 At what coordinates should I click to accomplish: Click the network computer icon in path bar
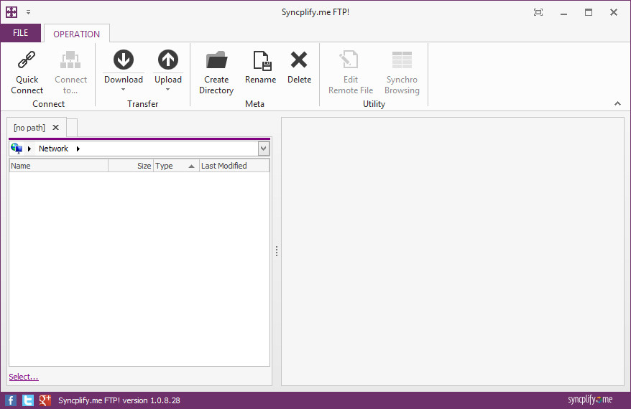(17, 149)
